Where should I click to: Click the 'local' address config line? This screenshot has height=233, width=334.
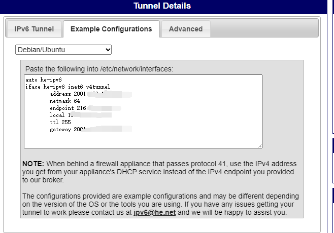(x=81, y=115)
